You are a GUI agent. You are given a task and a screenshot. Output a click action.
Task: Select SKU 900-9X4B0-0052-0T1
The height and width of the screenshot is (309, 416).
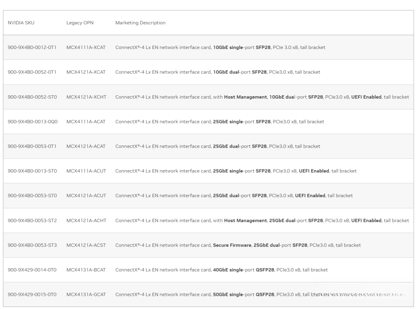tap(32, 72)
